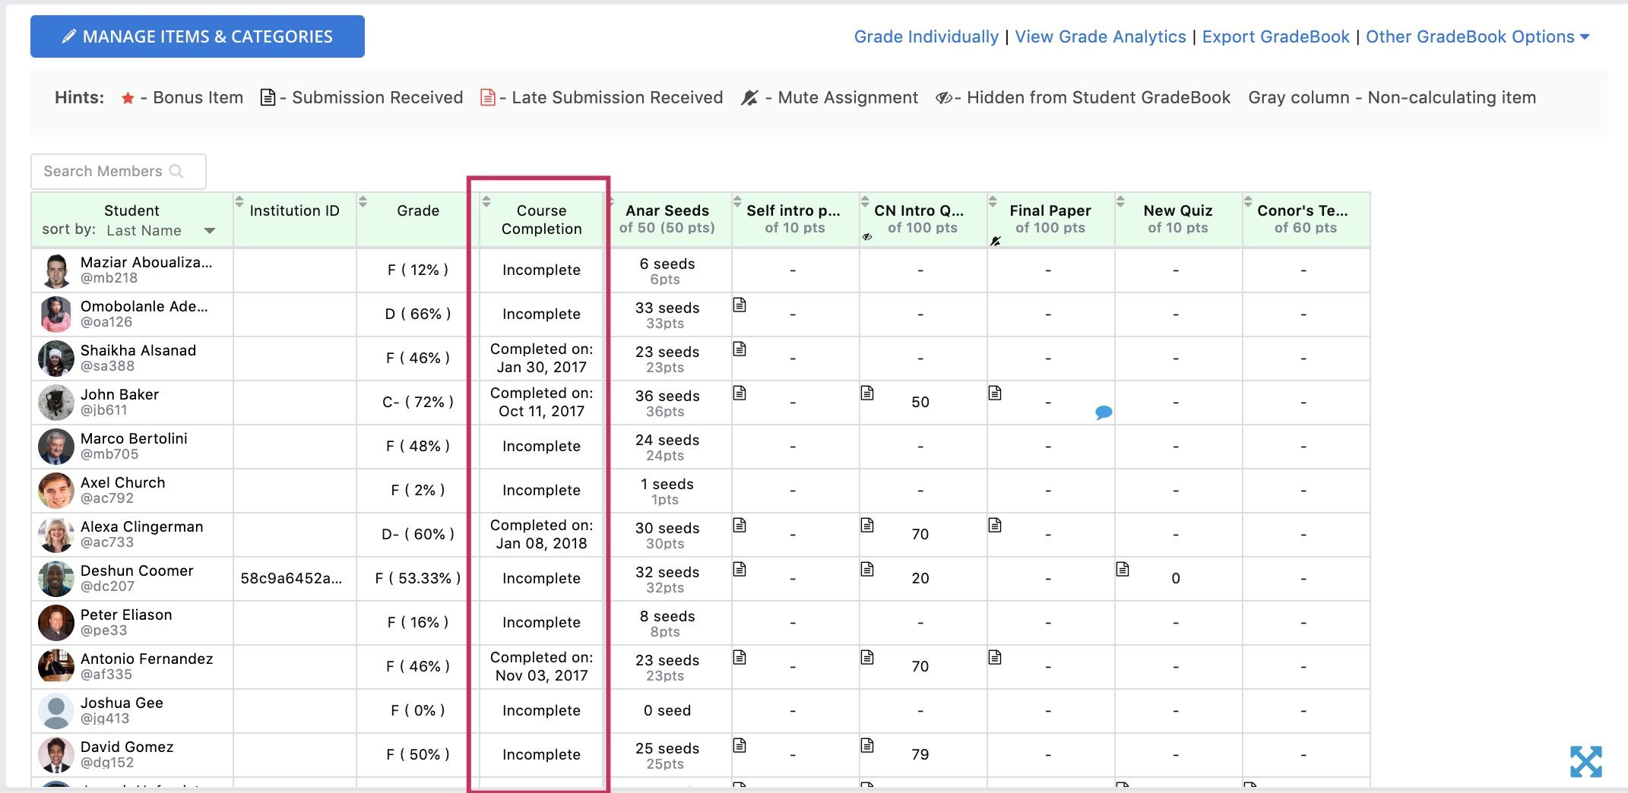Open David Gomez's CN Intro Q submission icon
Image resolution: width=1628 pixels, height=793 pixels.
[867, 745]
